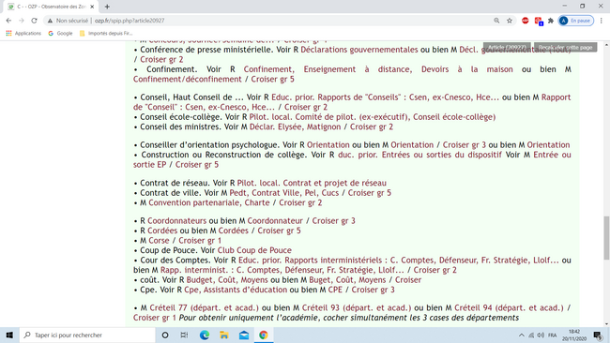The height and width of the screenshot is (343, 610).
Task: Go back using the browser back arrow
Action: tap(8, 21)
